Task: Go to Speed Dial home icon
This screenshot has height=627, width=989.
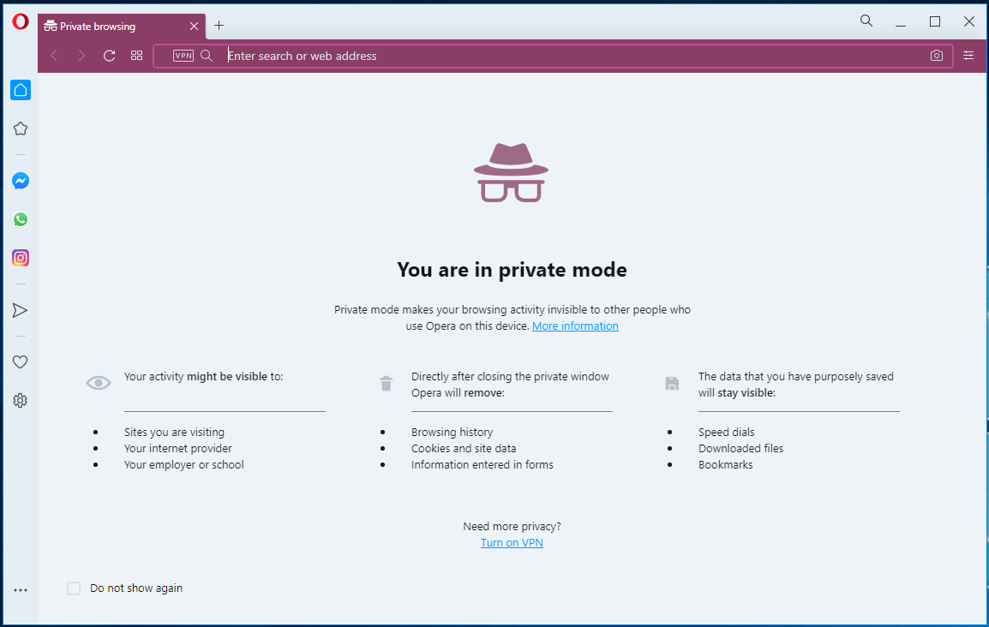Action: click(x=20, y=89)
